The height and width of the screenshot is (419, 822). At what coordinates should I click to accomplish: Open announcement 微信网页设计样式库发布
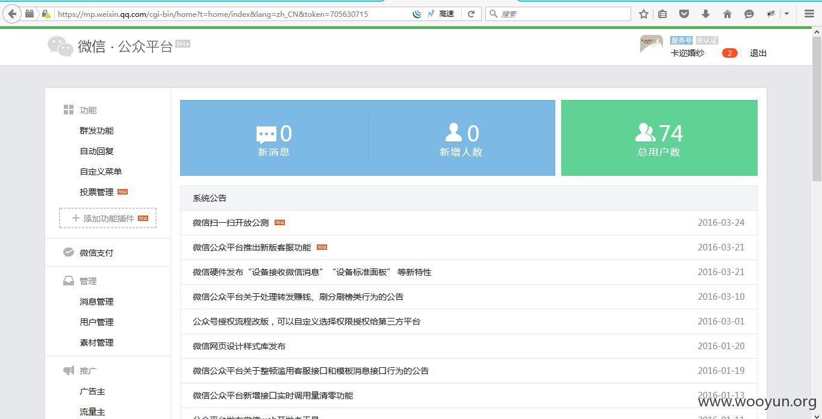coord(239,346)
